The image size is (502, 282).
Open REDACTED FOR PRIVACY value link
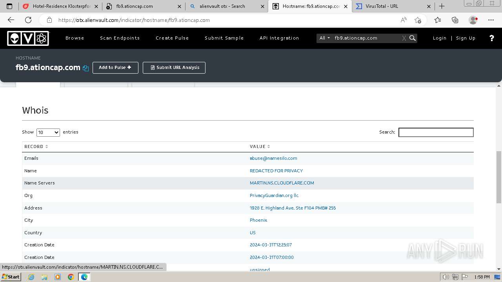pos(276,171)
